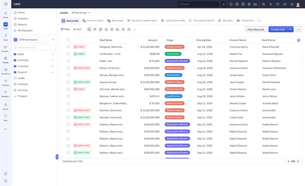Check the Barrows, Ledner and row checkbox
Viewport: 305px width, 186px height.
68,96
